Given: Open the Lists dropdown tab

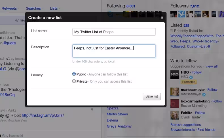Looking at the screenshot, I should pos(55,8).
